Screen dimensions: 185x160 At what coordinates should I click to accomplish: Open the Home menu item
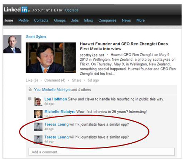8,20
